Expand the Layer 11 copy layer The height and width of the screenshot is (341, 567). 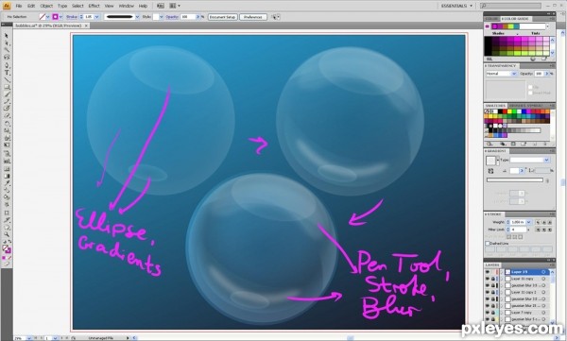tap(502, 279)
